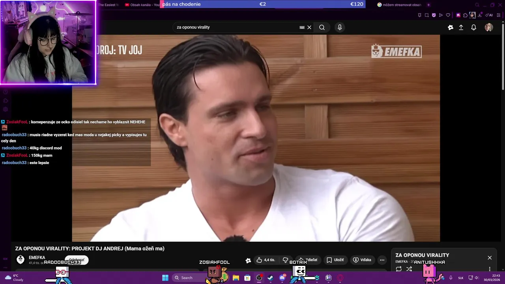Open YouTube notifications bell
Image resolution: width=505 pixels, height=284 pixels.
[474, 27]
